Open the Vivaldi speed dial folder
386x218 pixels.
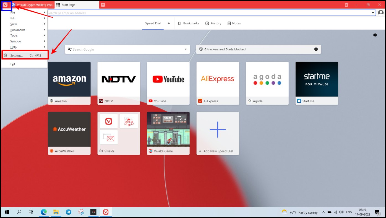119,133
